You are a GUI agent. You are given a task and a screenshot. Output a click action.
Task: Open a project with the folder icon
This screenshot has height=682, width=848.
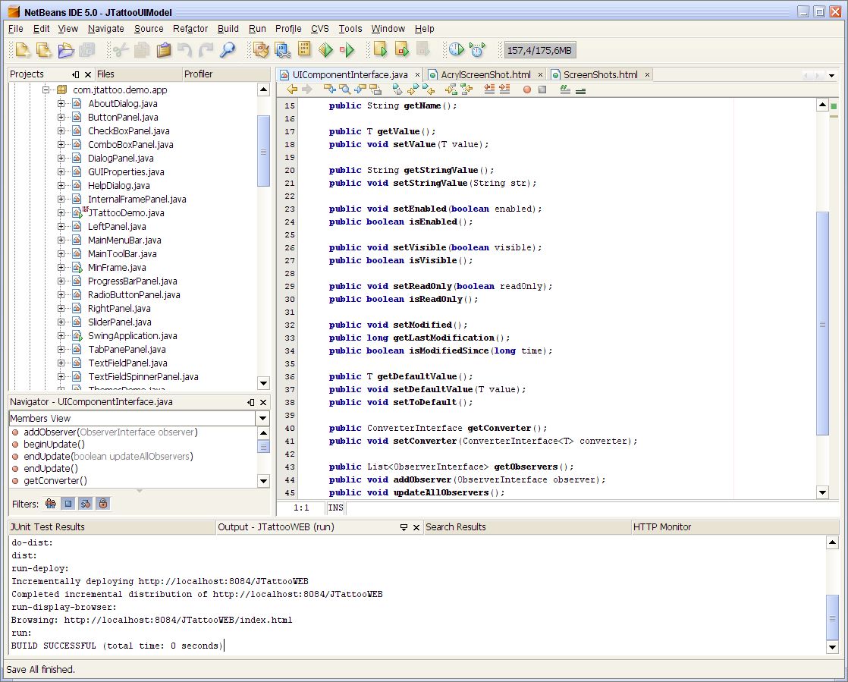(x=65, y=50)
